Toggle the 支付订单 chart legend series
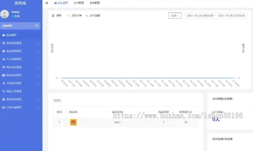The height and width of the screenshot is (151, 253). pos(74,16)
